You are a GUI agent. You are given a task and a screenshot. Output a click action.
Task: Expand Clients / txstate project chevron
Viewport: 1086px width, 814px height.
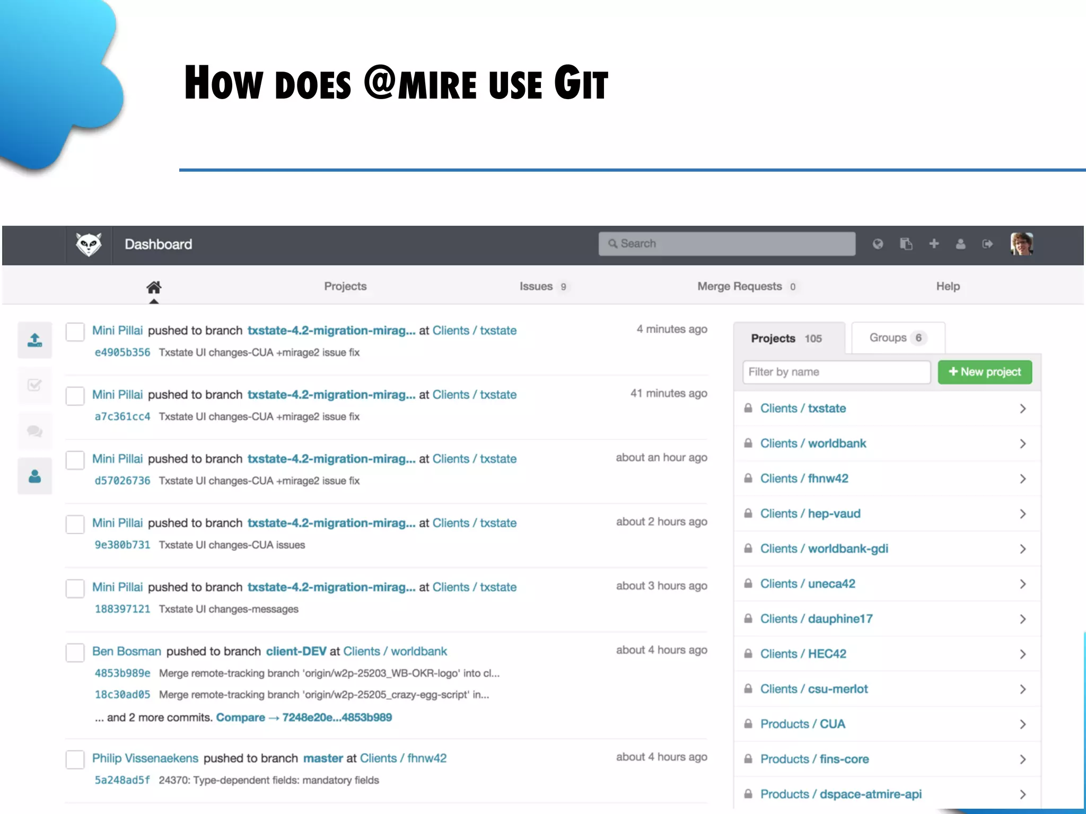(1023, 409)
